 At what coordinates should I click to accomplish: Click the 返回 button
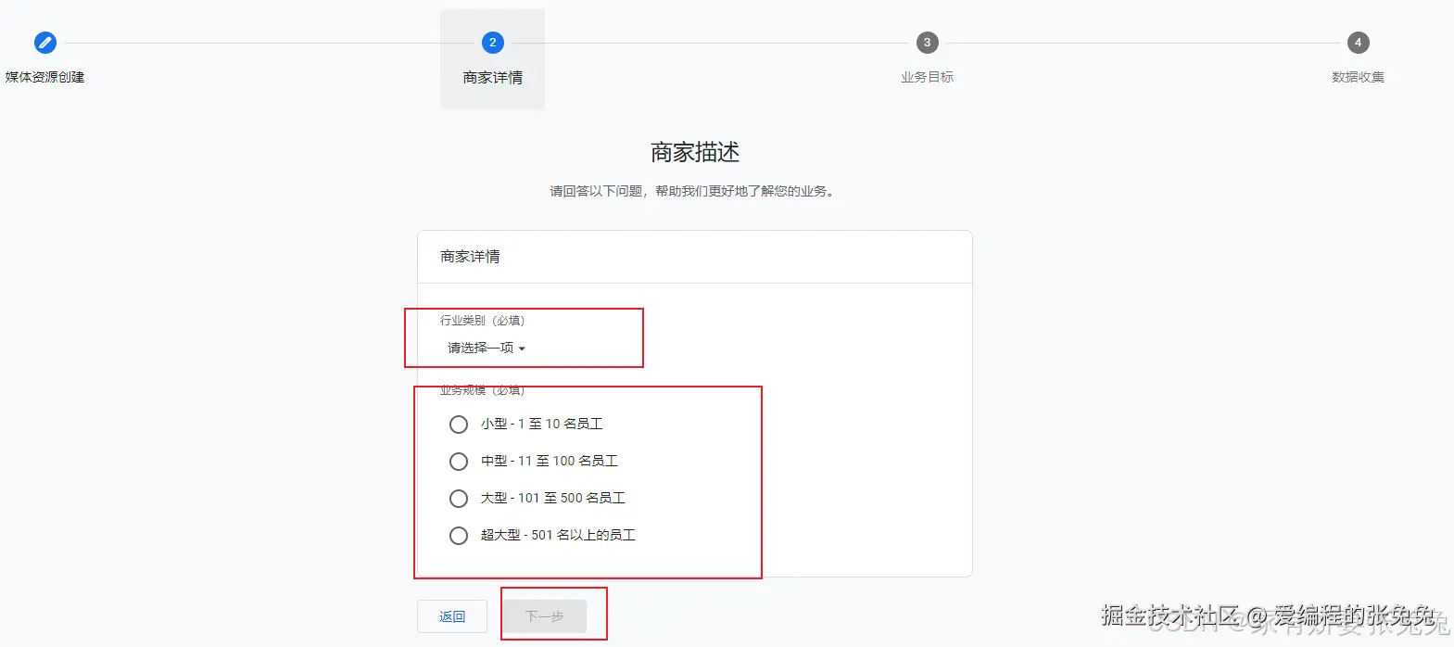pyautogui.click(x=451, y=615)
